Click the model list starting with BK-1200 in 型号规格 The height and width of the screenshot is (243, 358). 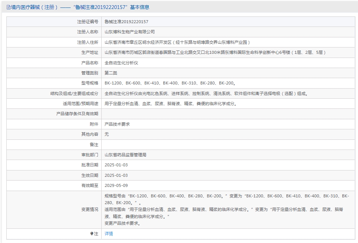[x=170, y=83]
